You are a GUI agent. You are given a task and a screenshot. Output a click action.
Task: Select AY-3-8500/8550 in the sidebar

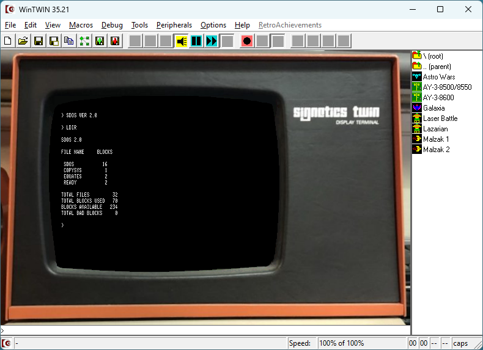(x=442, y=87)
